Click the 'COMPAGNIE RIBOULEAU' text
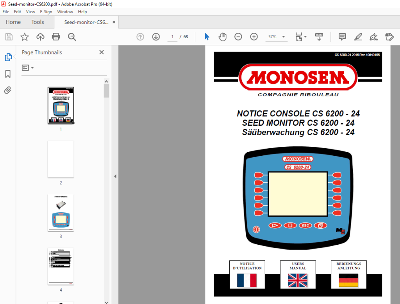 tap(298, 94)
